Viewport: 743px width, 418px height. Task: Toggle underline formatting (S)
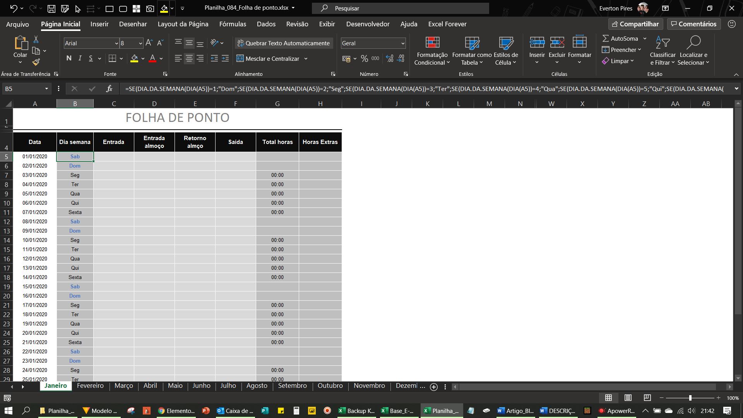(x=91, y=58)
